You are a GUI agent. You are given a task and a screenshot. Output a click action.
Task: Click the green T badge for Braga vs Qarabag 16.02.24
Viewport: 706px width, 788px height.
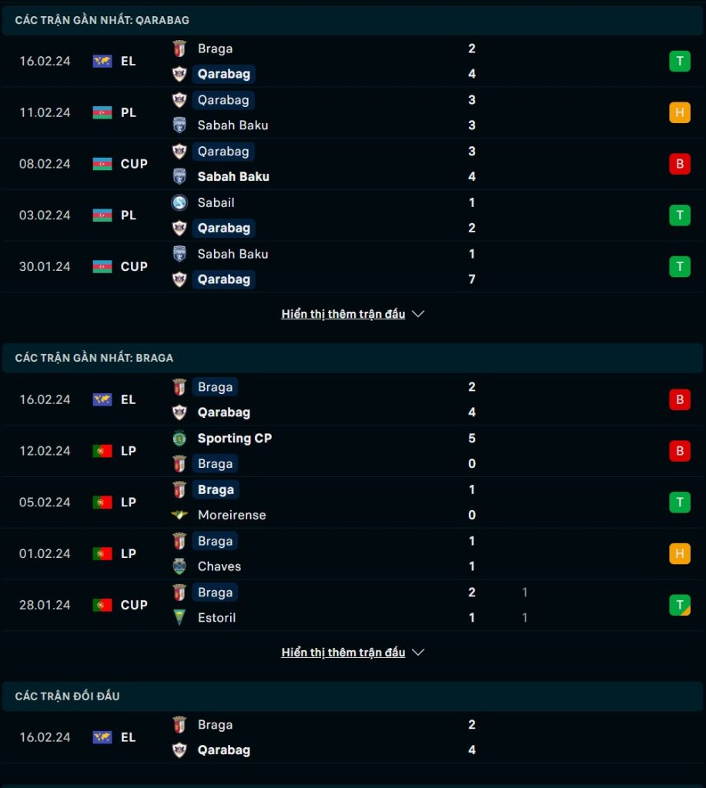[x=679, y=62]
